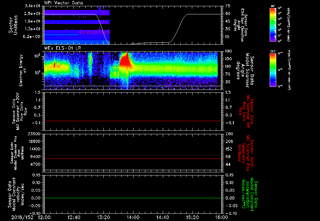Click the "45" Sun elevation tick label
This screenshot has height=221, width=320.
(228, 21)
